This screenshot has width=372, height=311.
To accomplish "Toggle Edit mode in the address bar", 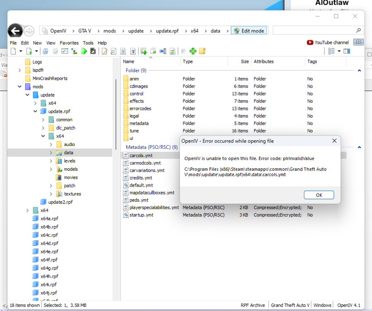I will (249, 30).
